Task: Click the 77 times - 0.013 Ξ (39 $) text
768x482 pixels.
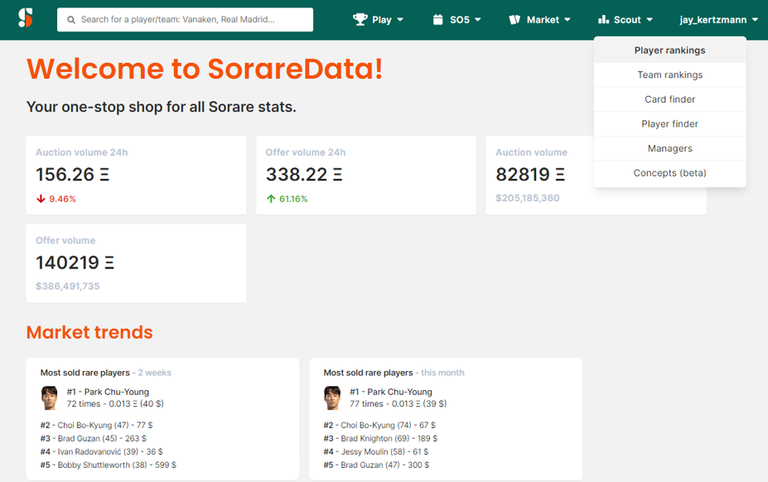Action: [x=398, y=403]
